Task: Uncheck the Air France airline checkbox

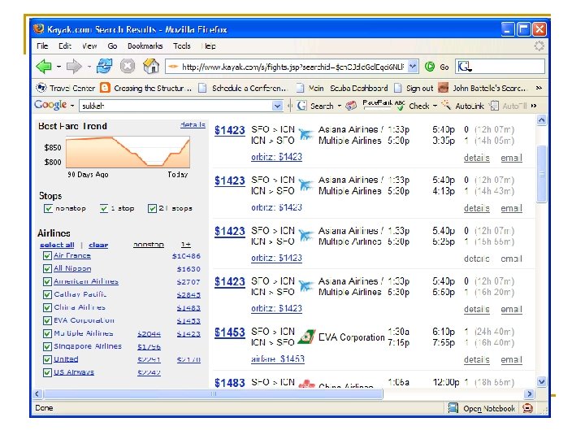Action: tap(47, 256)
